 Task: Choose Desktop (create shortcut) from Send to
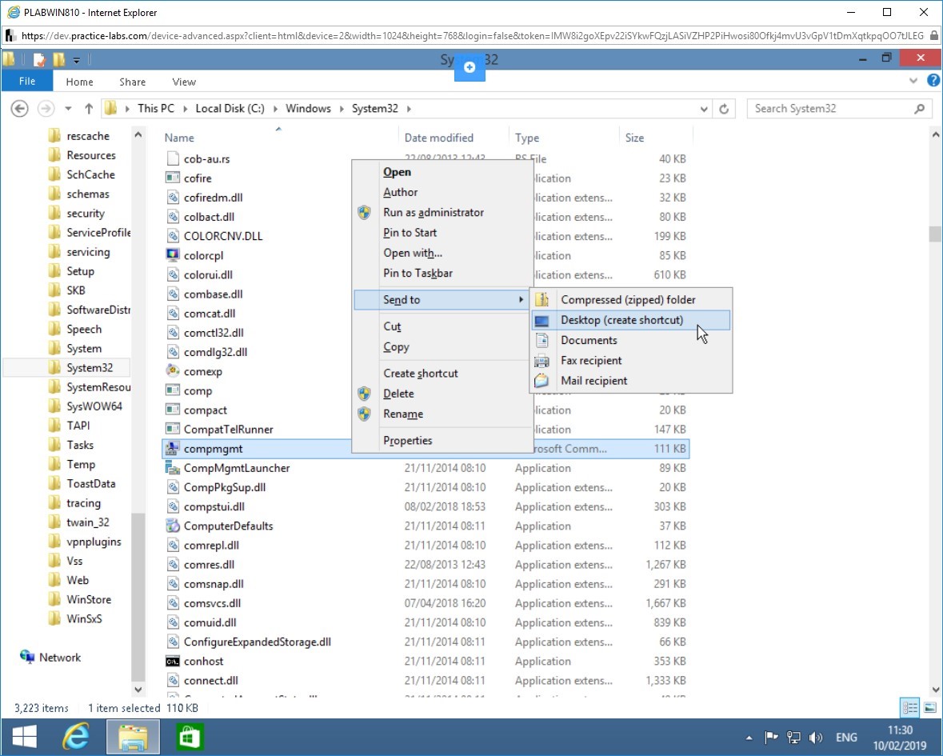click(631, 320)
